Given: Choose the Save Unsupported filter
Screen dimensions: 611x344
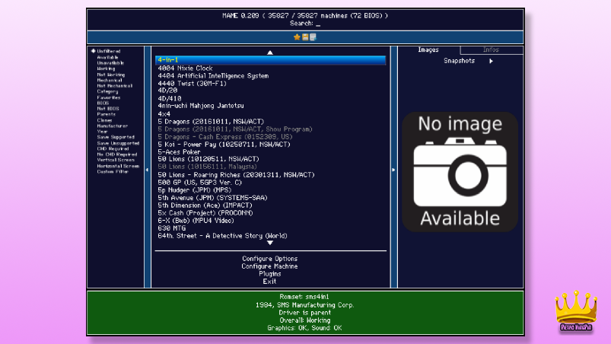Looking at the screenshot, I should coord(118,143).
